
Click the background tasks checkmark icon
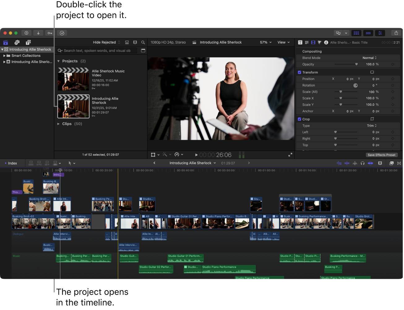[x=62, y=33]
